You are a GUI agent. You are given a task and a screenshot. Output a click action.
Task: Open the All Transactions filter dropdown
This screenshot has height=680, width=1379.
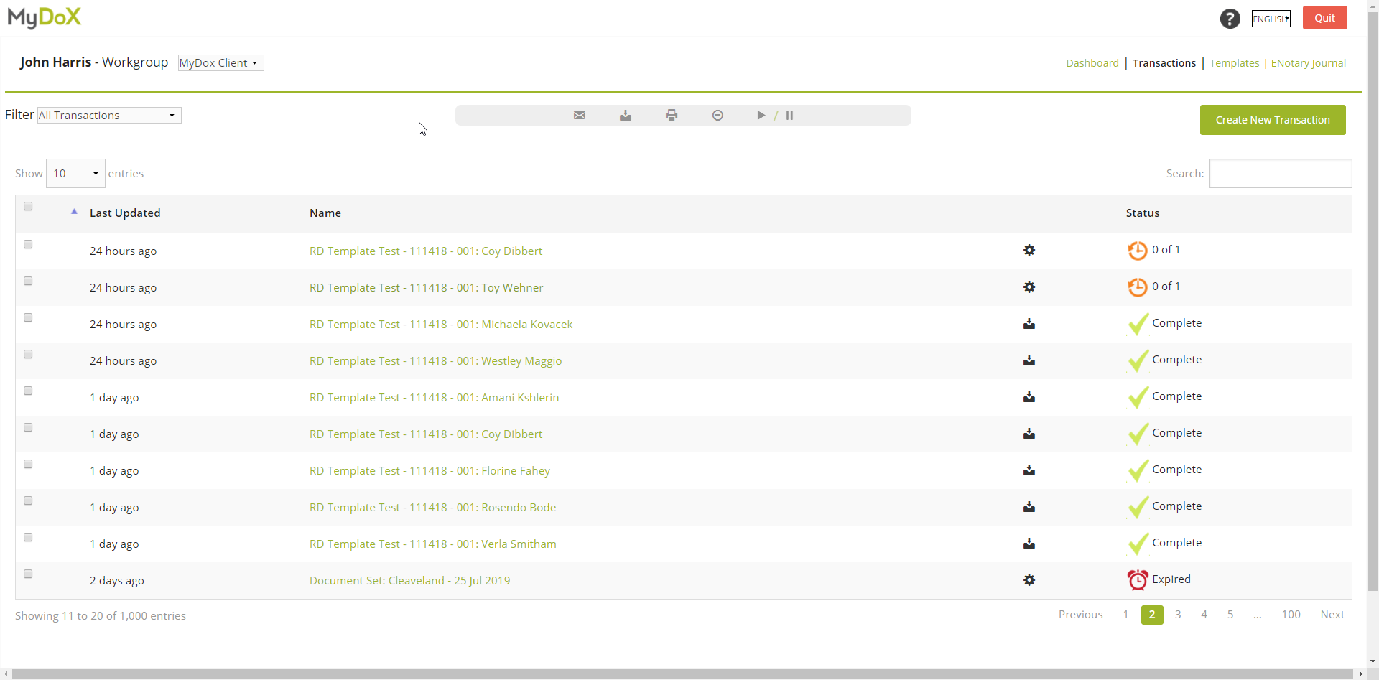108,115
